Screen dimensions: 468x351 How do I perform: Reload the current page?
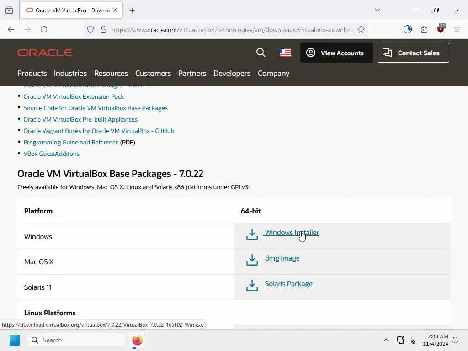[x=44, y=29]
